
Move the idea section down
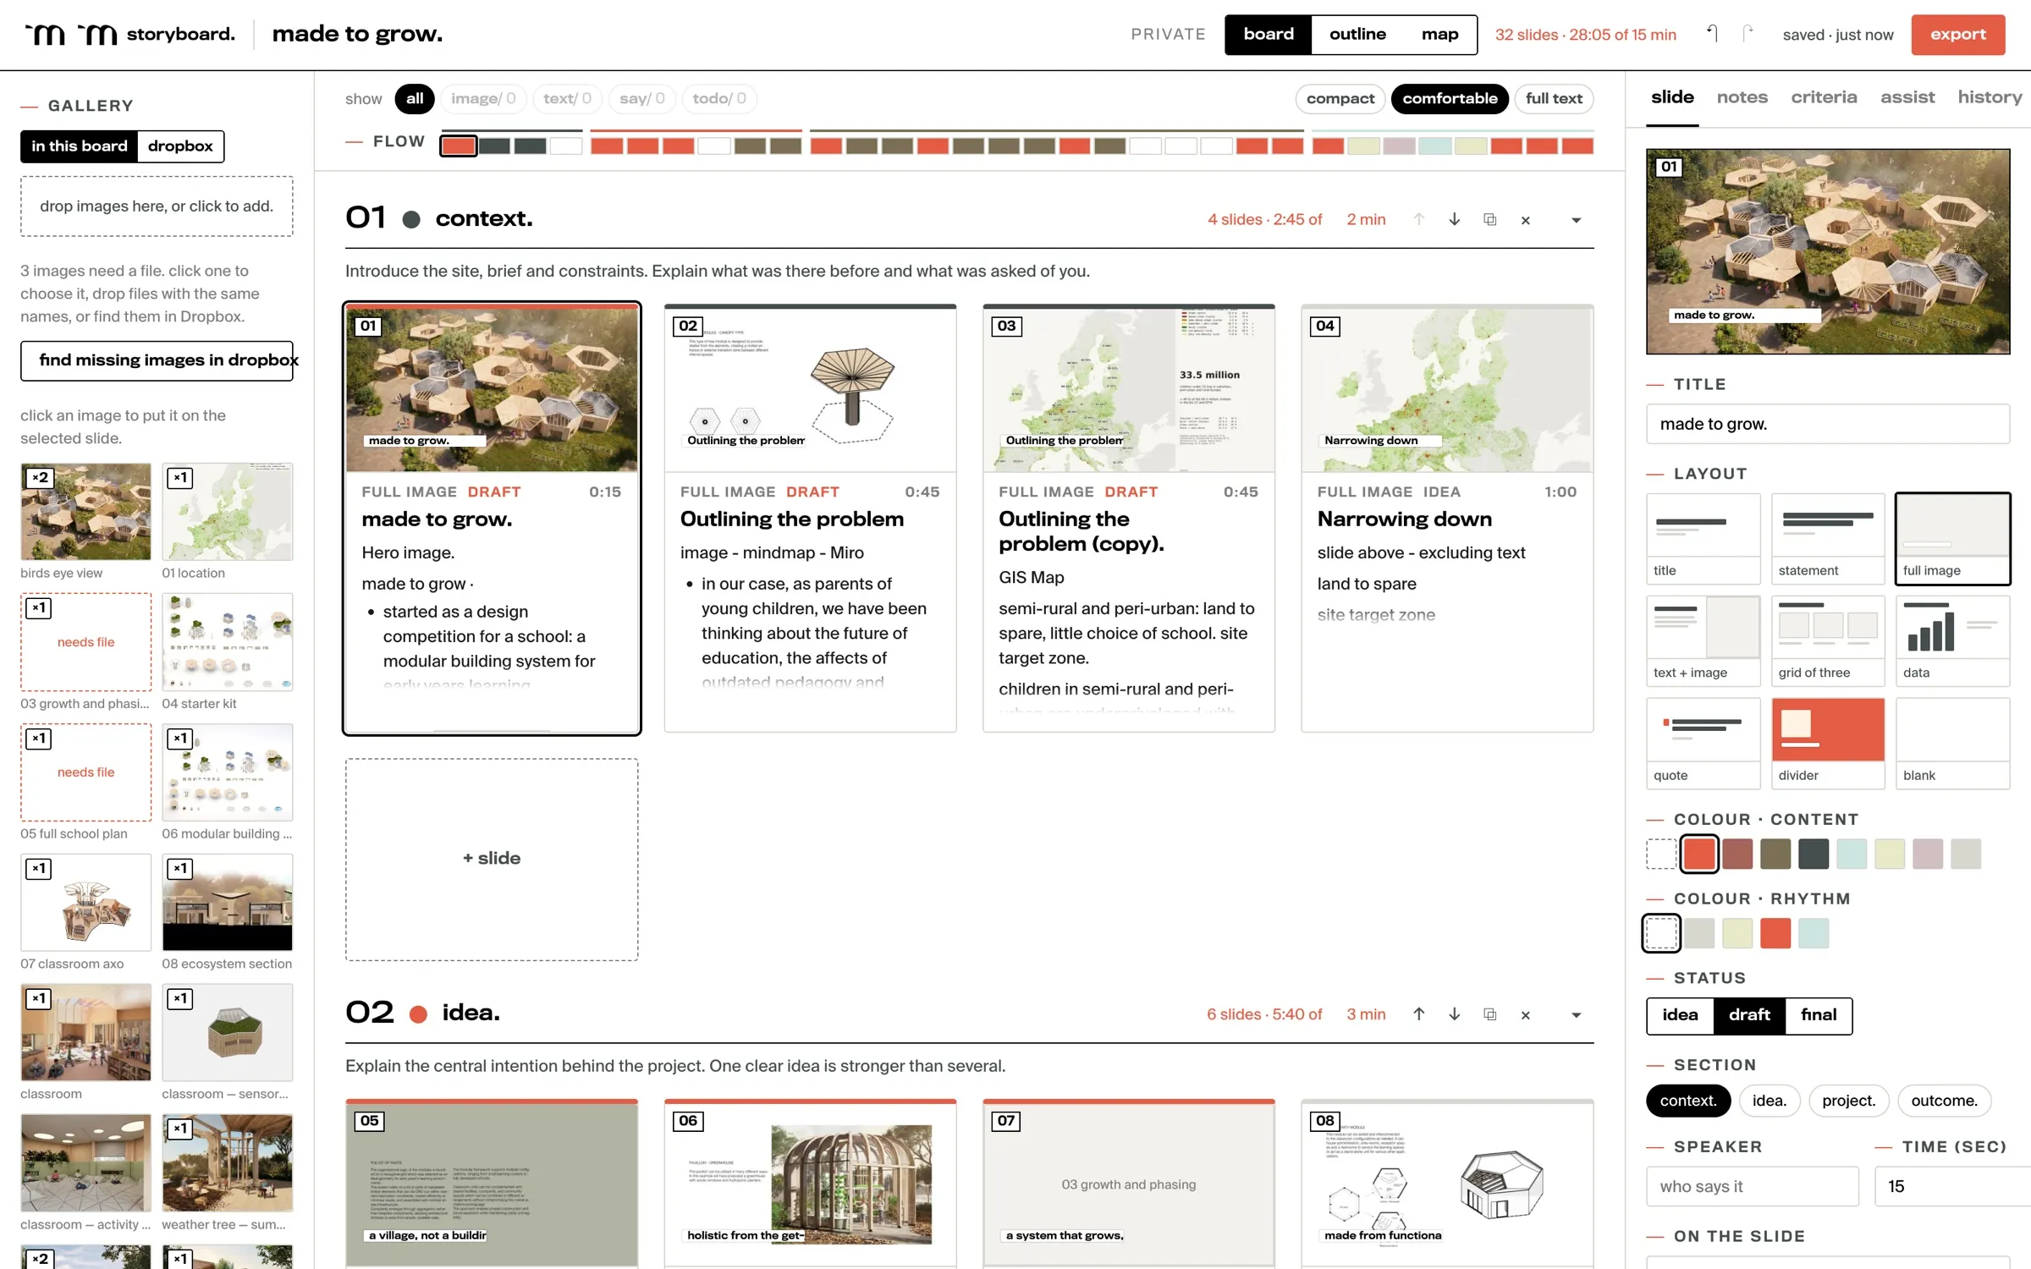click(1455, 1014)
